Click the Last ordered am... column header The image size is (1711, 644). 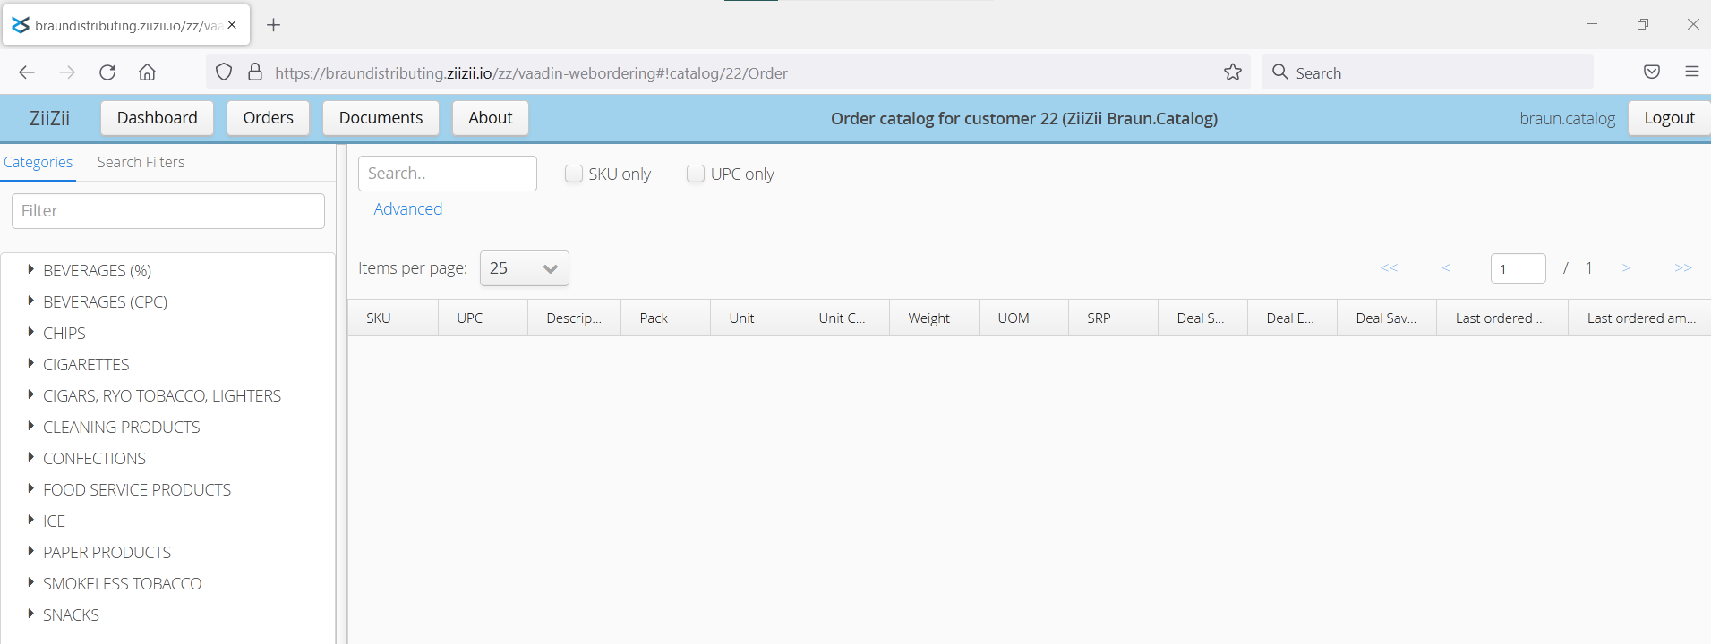click(x=1641, y=318)
